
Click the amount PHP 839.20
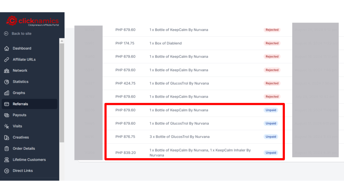[x=126, y=153]
